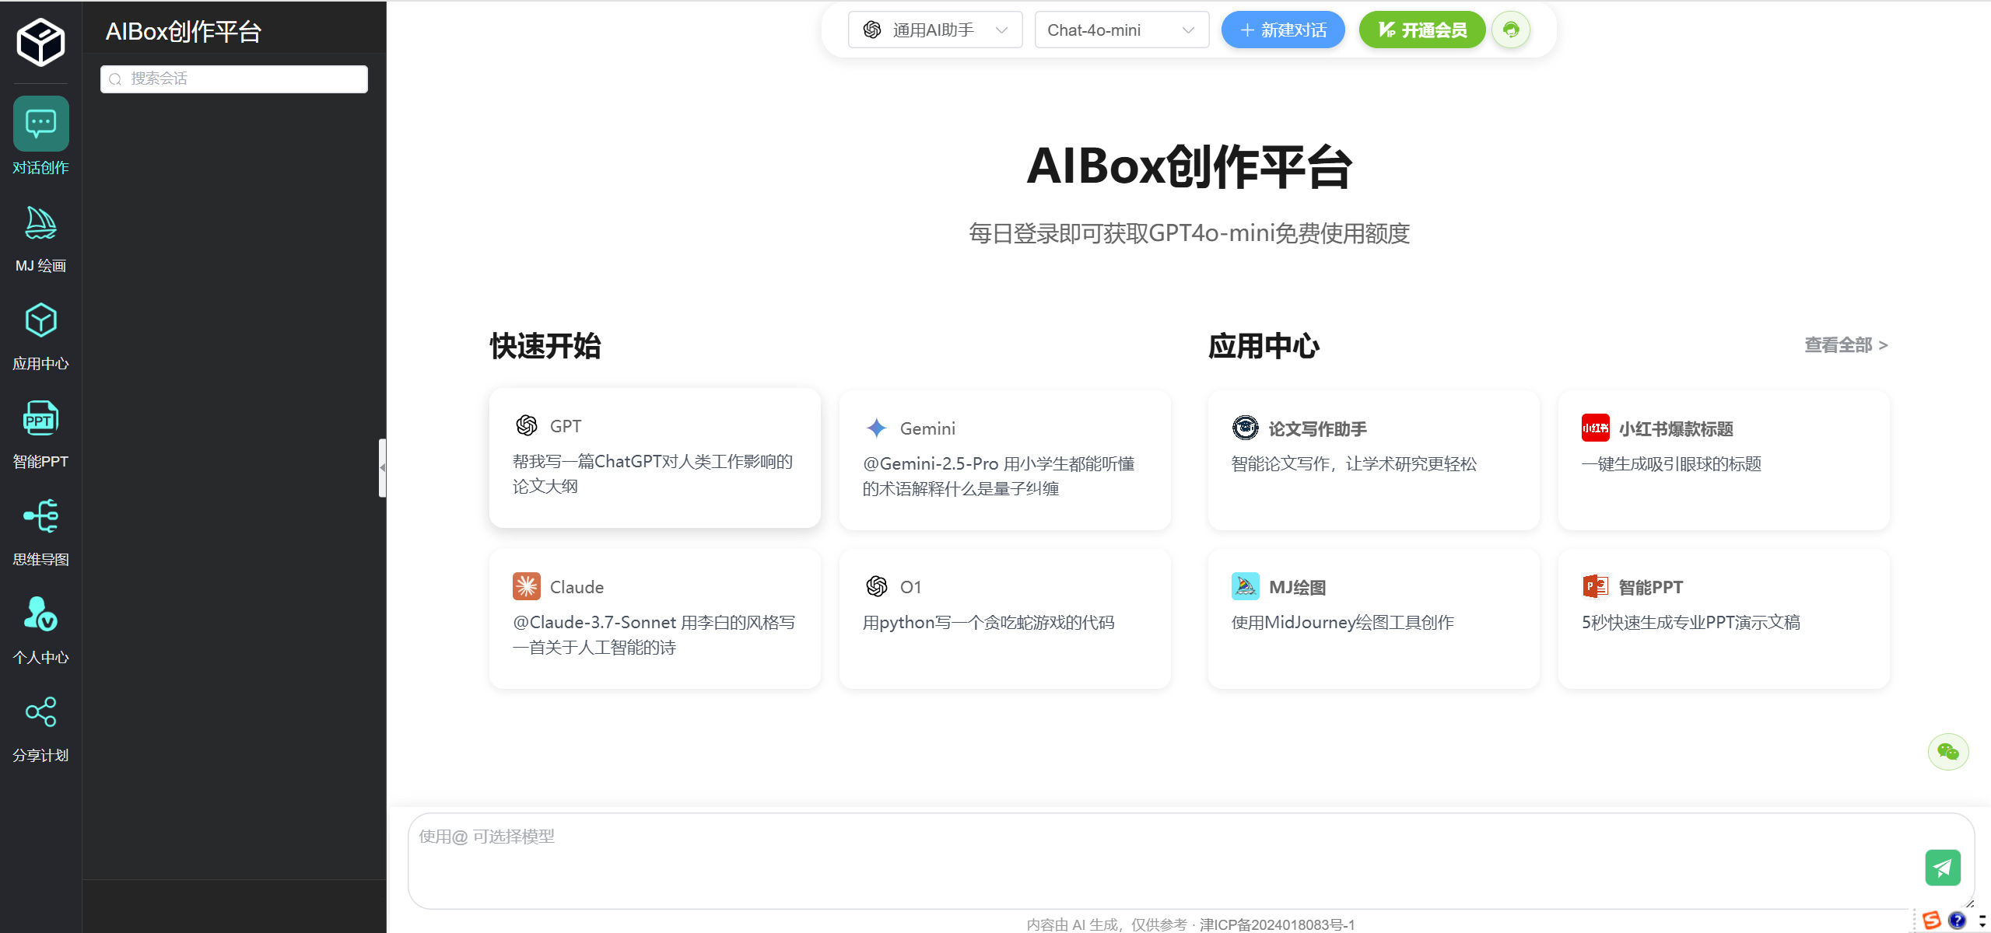Screen dimensions: 1991x933
Task: Click the 应用中心 label in sidebar
Action: pyautogui.click(x=40, y=364)
